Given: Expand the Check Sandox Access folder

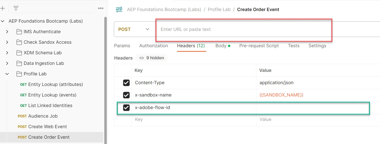Looking at the screenshot, I should coord(7,42).
